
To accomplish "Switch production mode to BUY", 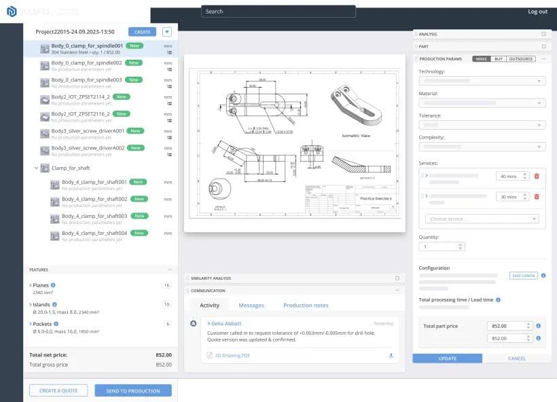I will tap(497, 58).
